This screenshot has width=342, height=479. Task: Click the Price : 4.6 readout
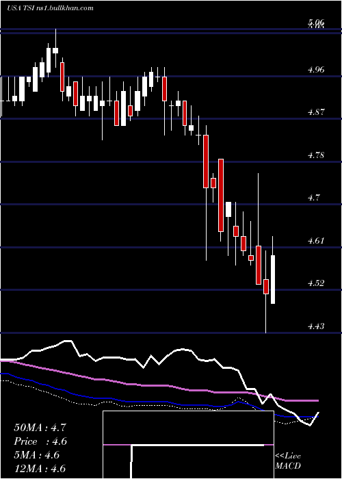40,441
